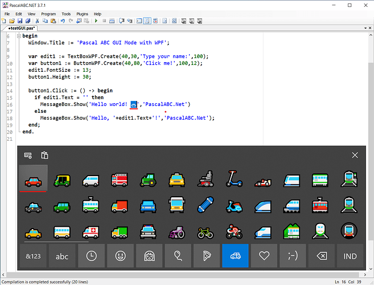This screenshot has height=285, width=374.
Task: Copy selection using toolbar icon
Action: pyautogui.click(x=45, y=21)
